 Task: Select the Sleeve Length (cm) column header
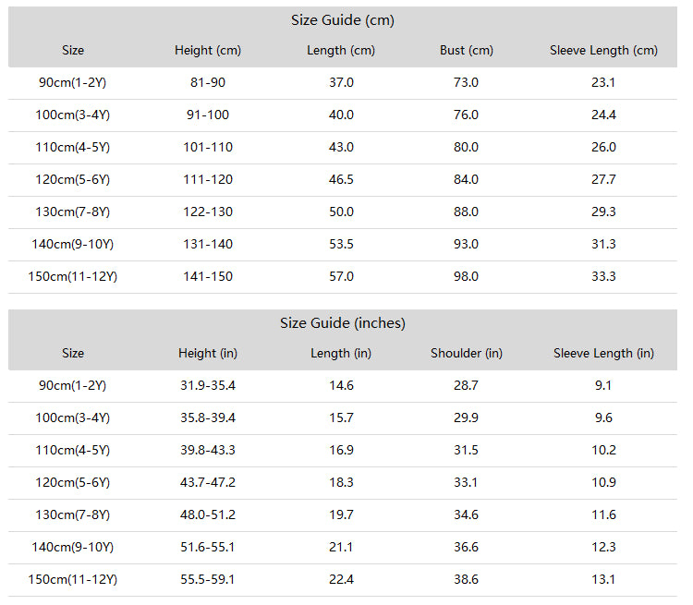pyautogui.click(x=603, y=51)
